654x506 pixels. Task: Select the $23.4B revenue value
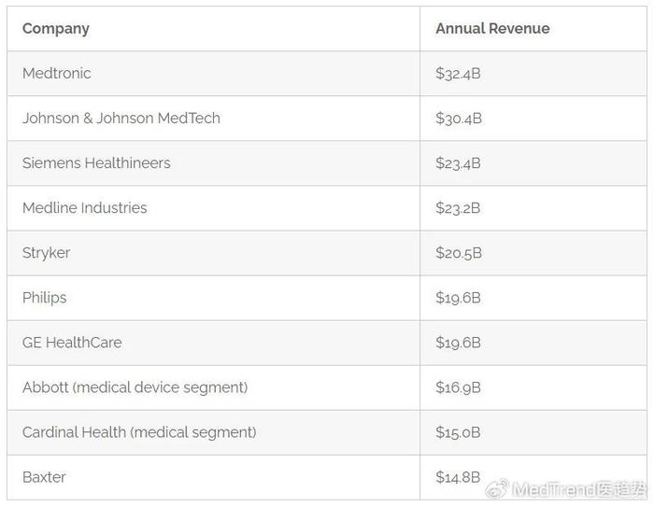[x=458, y=162]
